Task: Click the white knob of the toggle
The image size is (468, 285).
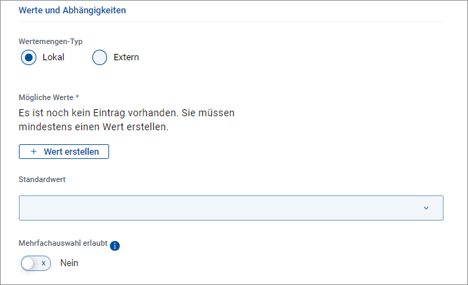Action: tap(29, 263)
